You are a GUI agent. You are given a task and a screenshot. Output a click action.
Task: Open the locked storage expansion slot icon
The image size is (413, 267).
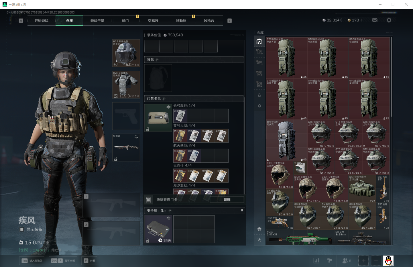[259, 95]
